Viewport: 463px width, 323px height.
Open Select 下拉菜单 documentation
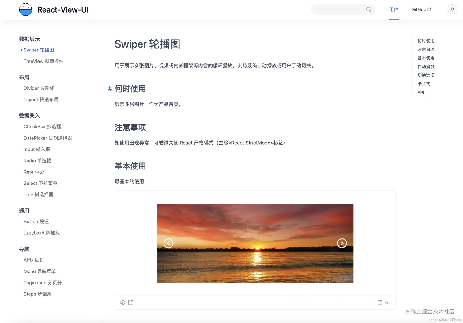coord(40,183)
